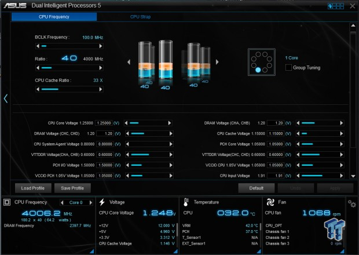Select the CPU Frequency tab
The image size is (359, 255).
[x=54, y=17]
